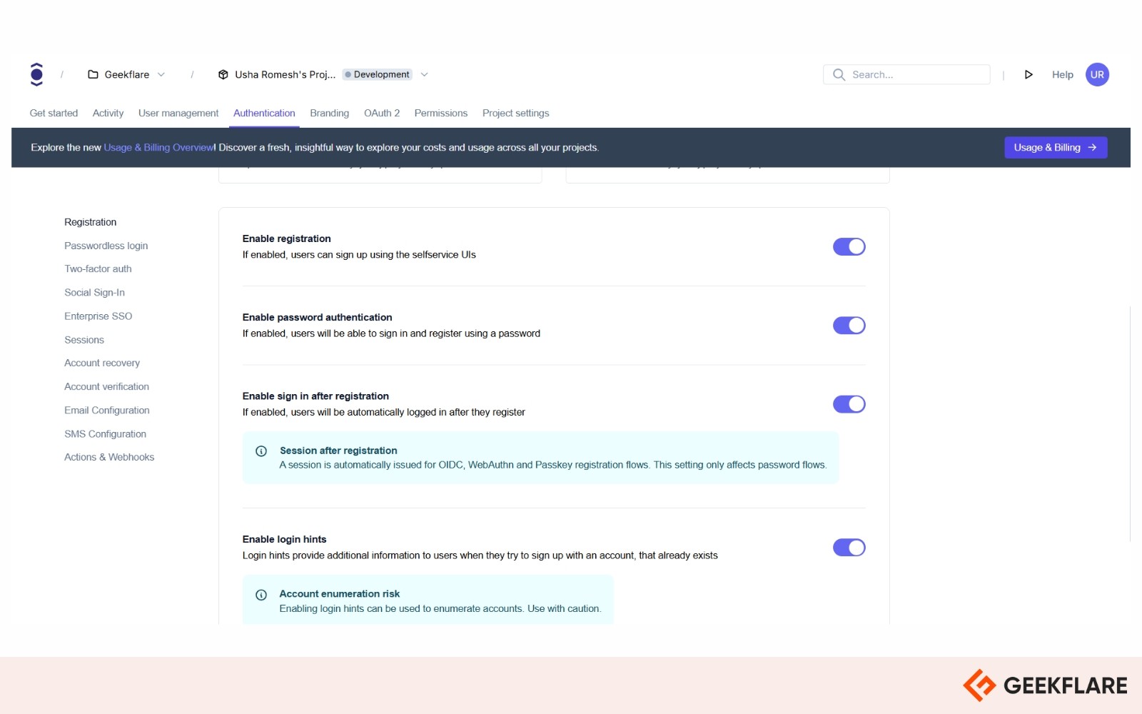Toggle Enable sign in after registration switch
The image size is (1142, 714).
849,404
